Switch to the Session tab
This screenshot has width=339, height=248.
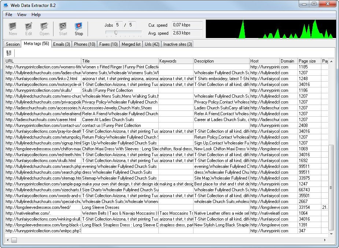12,44
